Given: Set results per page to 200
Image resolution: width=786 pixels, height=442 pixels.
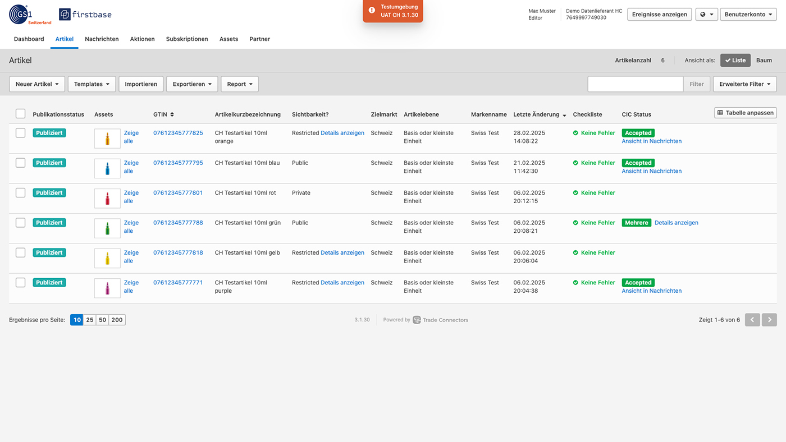Looking at the screenshot, I should [117, 320].
